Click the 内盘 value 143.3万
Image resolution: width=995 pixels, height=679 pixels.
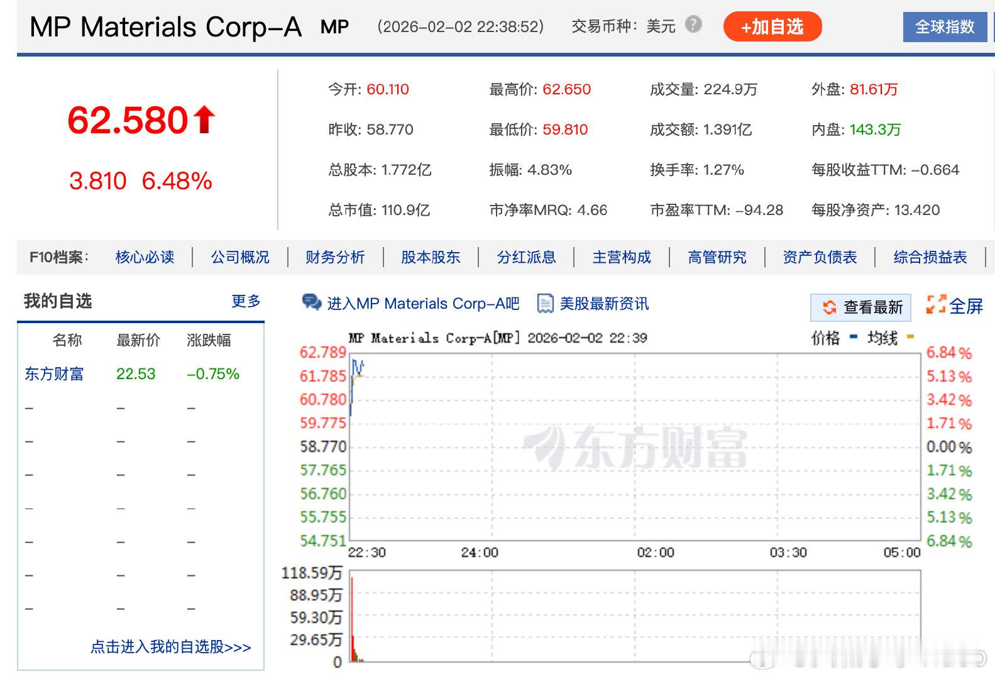tap(876, 130)
